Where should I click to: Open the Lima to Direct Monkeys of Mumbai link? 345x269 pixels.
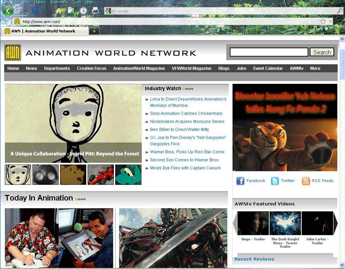[188, 102]
